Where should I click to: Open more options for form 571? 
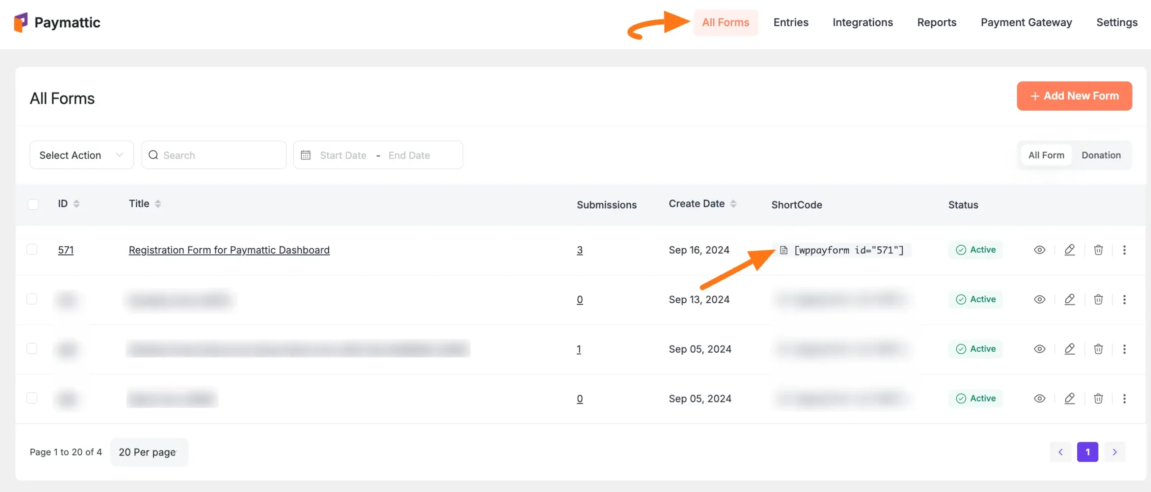1124,250
